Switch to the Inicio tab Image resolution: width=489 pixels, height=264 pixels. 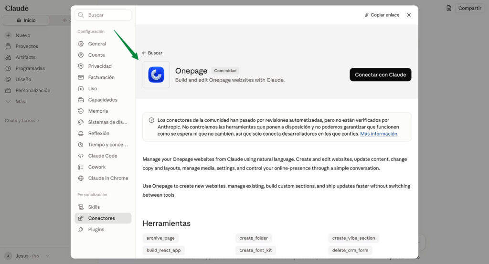(26, 20)
